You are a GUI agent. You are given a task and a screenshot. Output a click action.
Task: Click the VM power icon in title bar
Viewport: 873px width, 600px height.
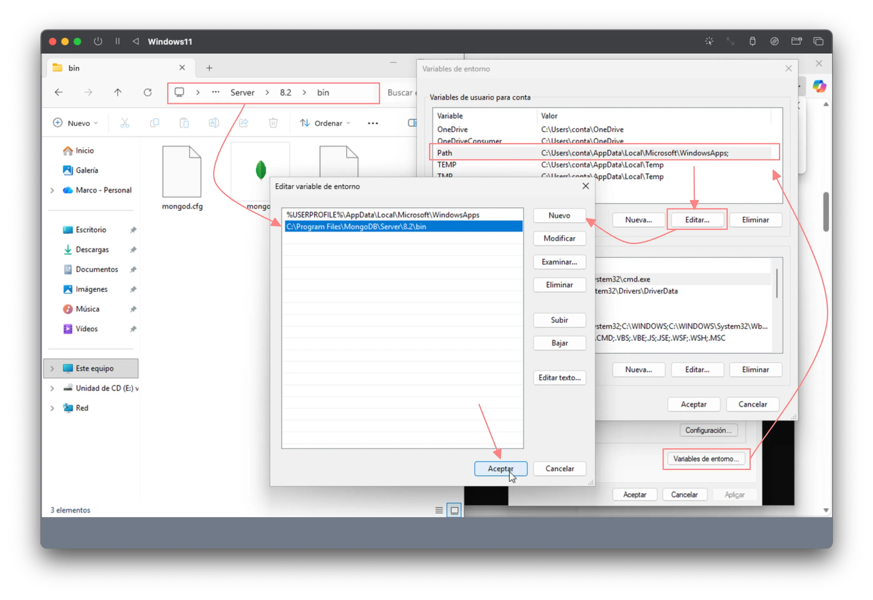click(98, 41)
